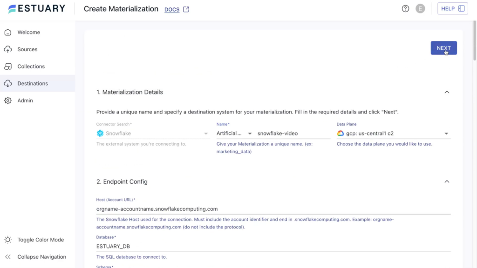
Task: Collapse the Materialization Details section chevron
Action: (x=447, y=92)
